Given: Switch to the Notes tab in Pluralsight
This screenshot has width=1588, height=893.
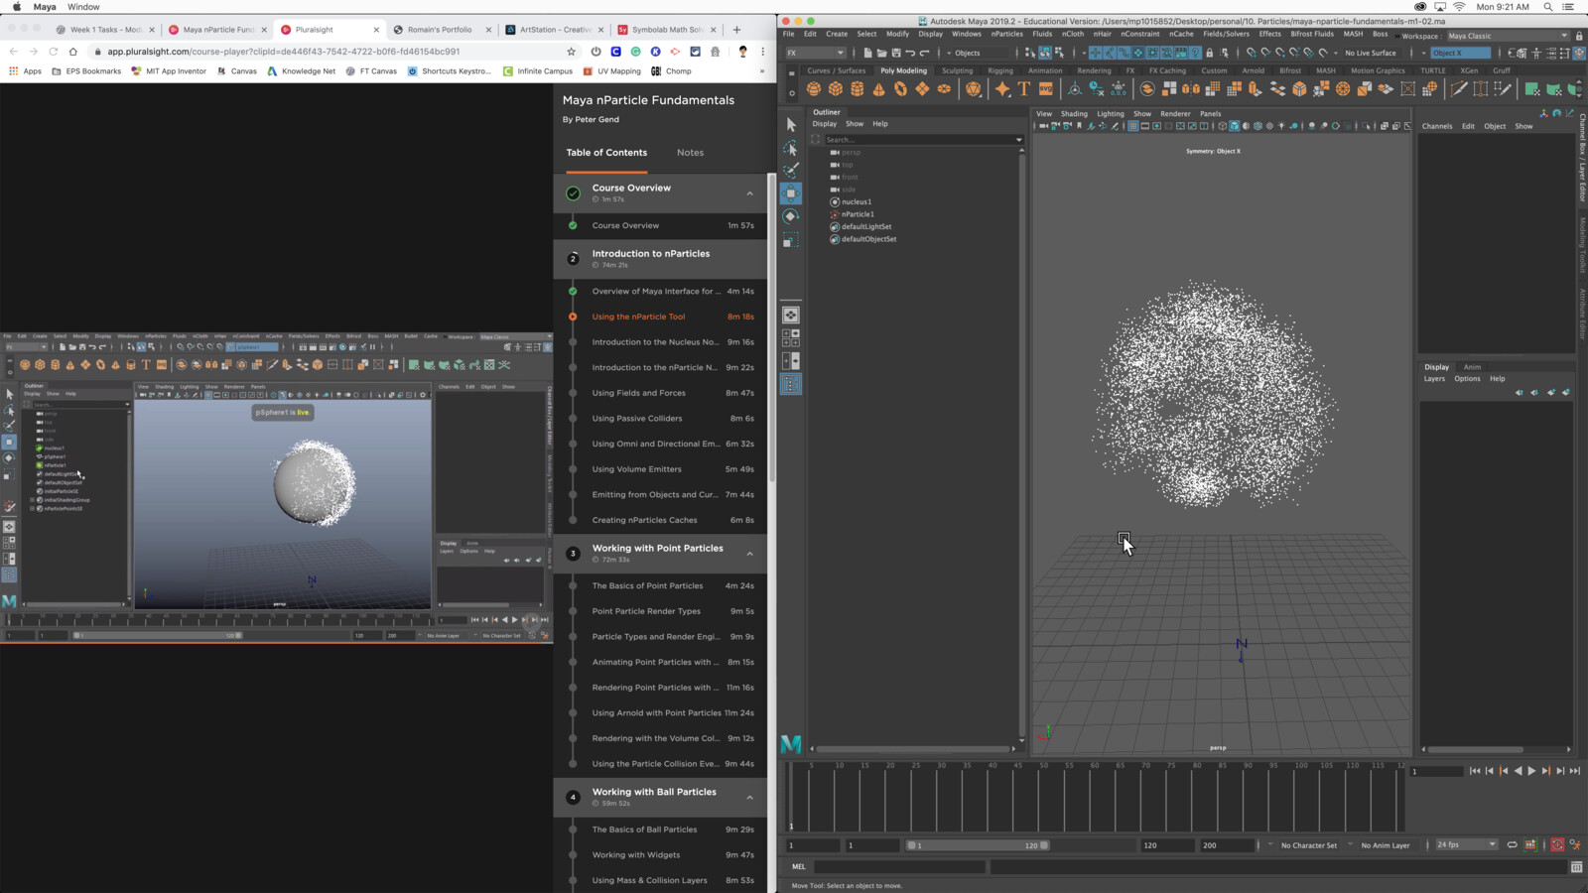Looking at the screenshot, I should [x=690, y=152].
